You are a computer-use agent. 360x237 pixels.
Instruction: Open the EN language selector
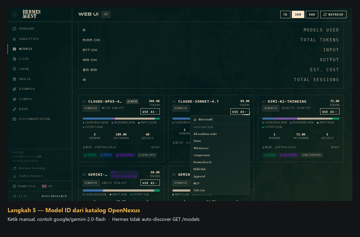coord(47,186)
